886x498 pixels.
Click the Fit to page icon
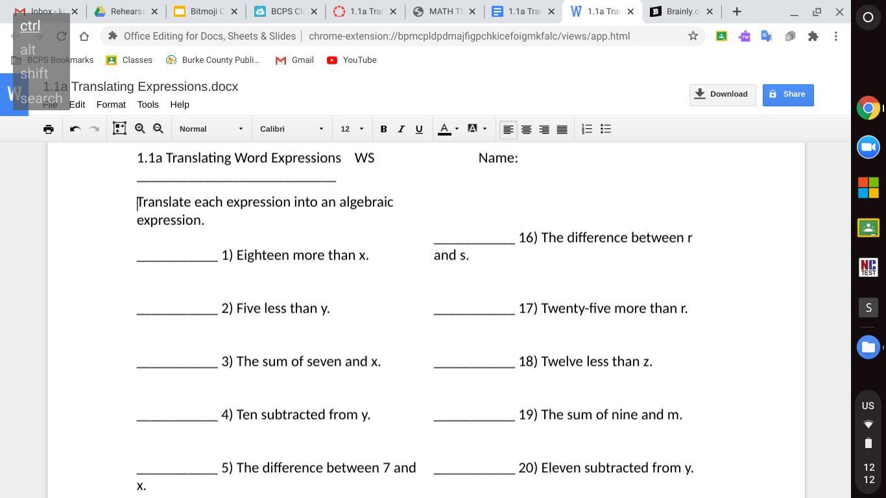coord(119,129)
